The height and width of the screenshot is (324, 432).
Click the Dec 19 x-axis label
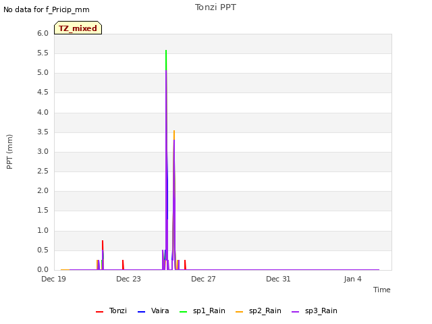pyautogui.click(x=54, y=279)
